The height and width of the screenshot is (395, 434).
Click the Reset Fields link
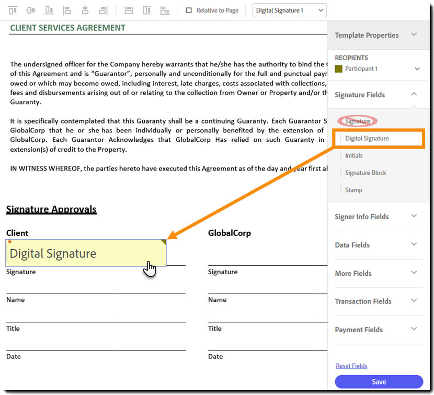[350, 366]
